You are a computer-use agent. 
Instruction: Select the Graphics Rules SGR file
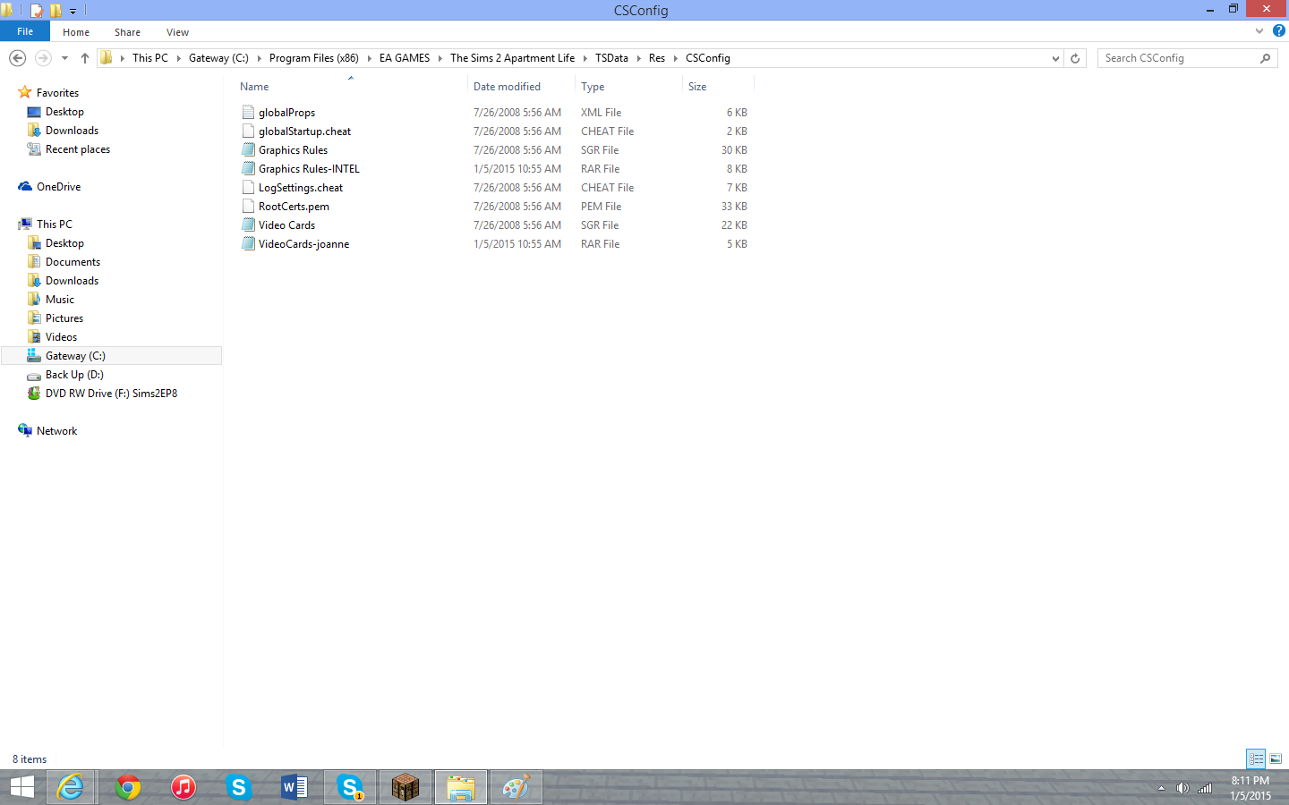click(x=293, y=150)
